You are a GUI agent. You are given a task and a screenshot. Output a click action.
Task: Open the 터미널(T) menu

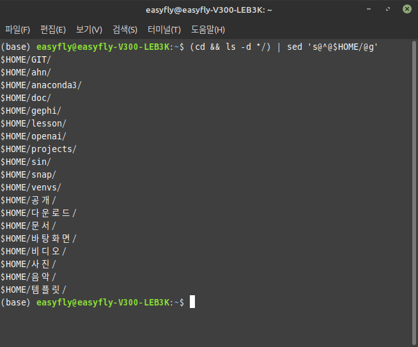[x=164, y=29]
